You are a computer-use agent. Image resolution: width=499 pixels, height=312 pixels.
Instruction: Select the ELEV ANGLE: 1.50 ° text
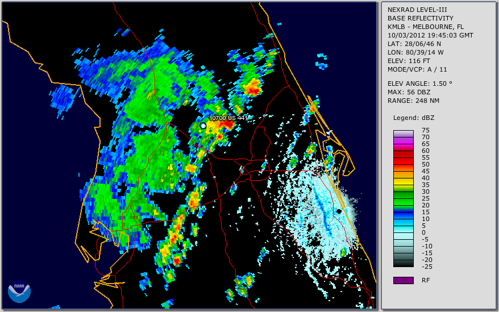tap(420, 84)
